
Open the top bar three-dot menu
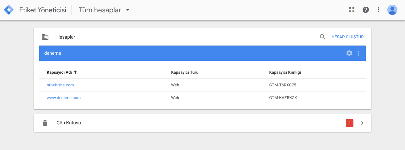click(378, 10)
